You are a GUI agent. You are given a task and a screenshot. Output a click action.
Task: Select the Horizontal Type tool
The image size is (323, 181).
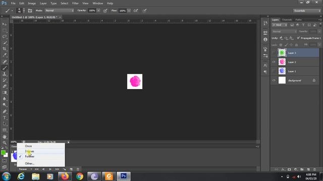pos(5,118)
